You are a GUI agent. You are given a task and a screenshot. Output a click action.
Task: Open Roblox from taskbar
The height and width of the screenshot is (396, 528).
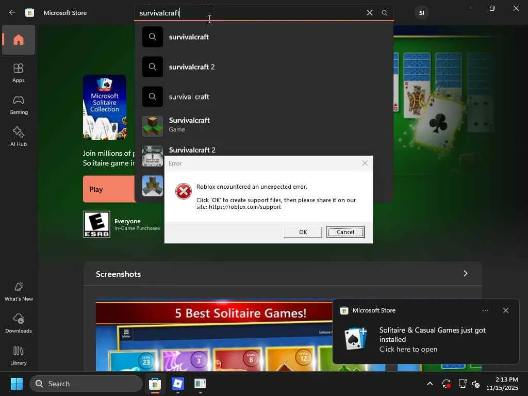tap(177, 384)
